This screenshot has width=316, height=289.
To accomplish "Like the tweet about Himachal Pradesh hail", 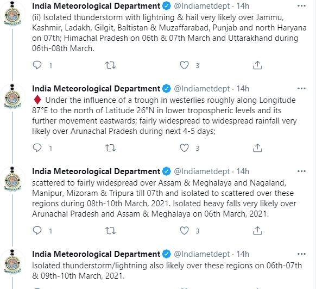I will (184, 65).
